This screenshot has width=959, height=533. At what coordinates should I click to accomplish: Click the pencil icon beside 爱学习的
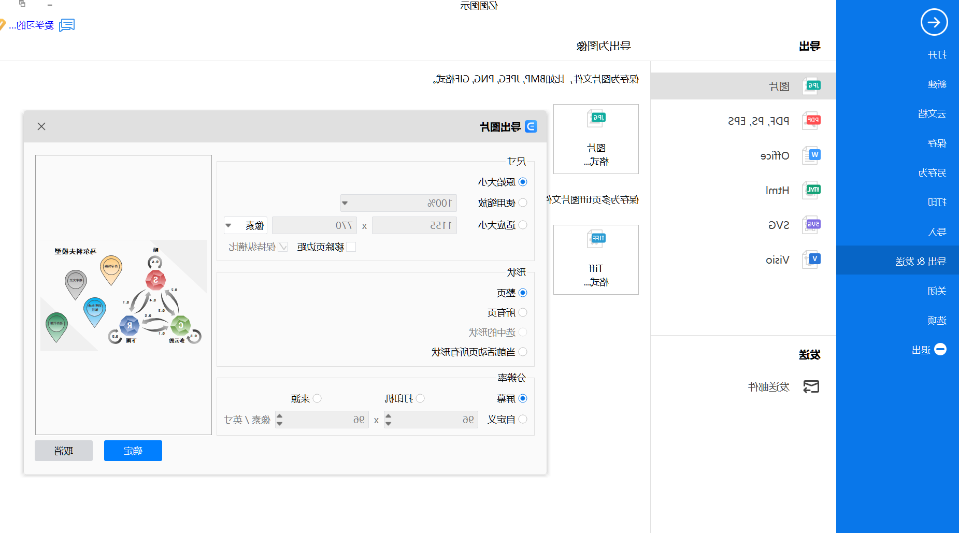point(2,24)
